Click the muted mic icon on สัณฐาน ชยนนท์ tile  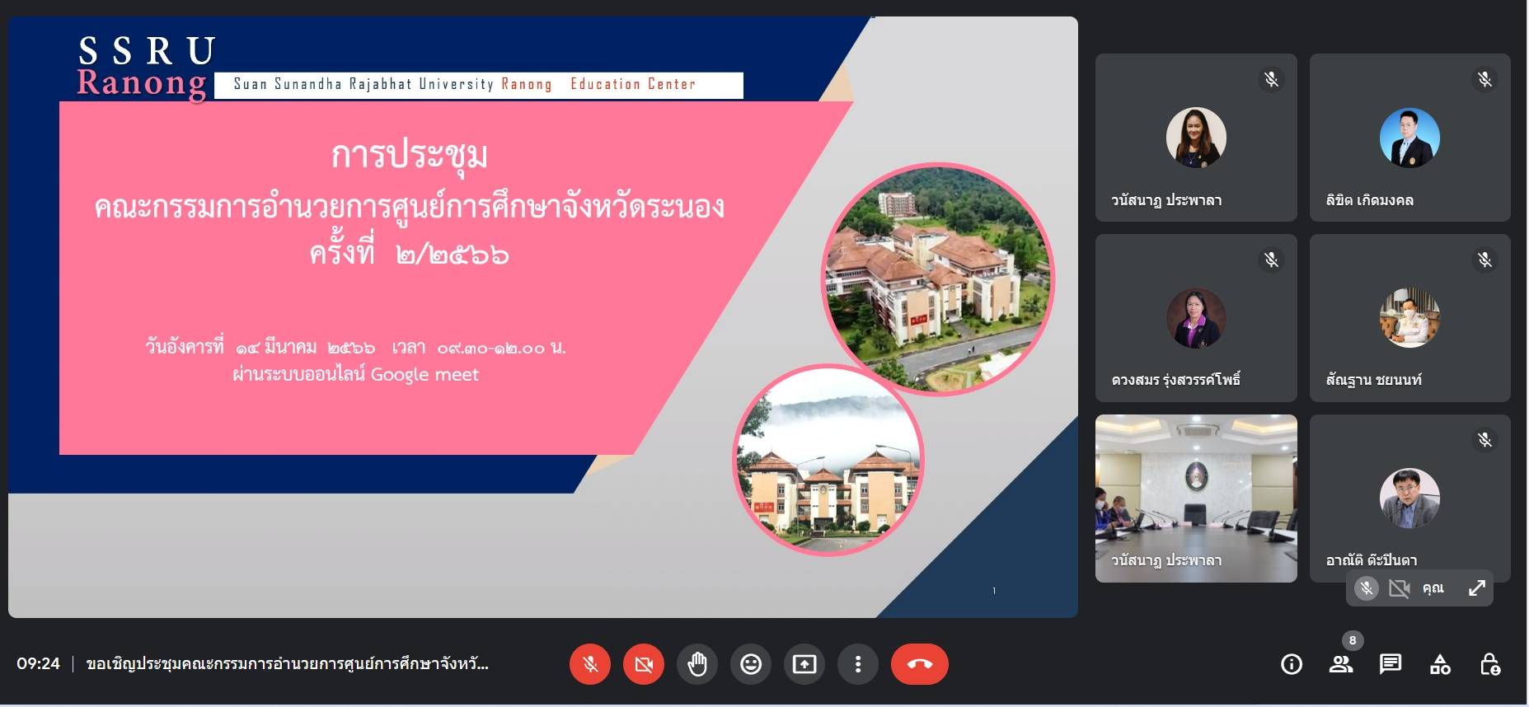pos(1484,260)
